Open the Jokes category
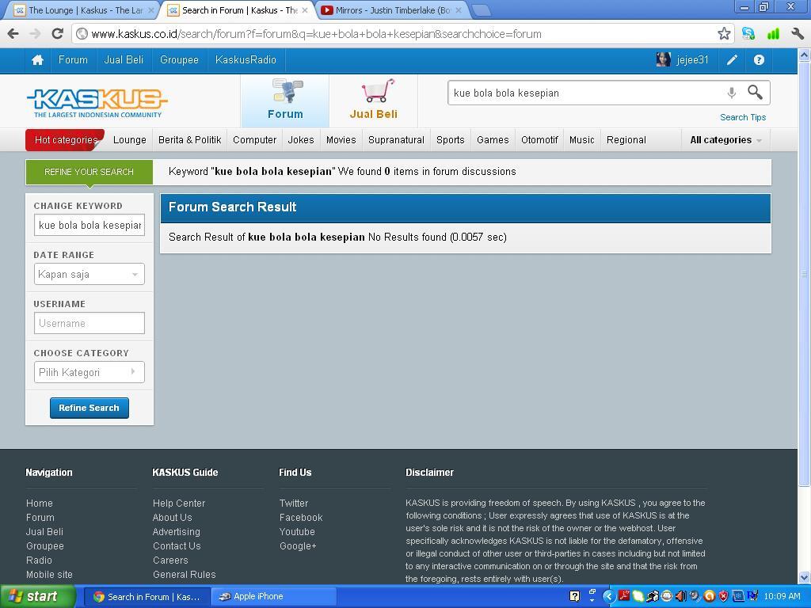Viewport: 811px width, 608px height. tap(300, 140)
